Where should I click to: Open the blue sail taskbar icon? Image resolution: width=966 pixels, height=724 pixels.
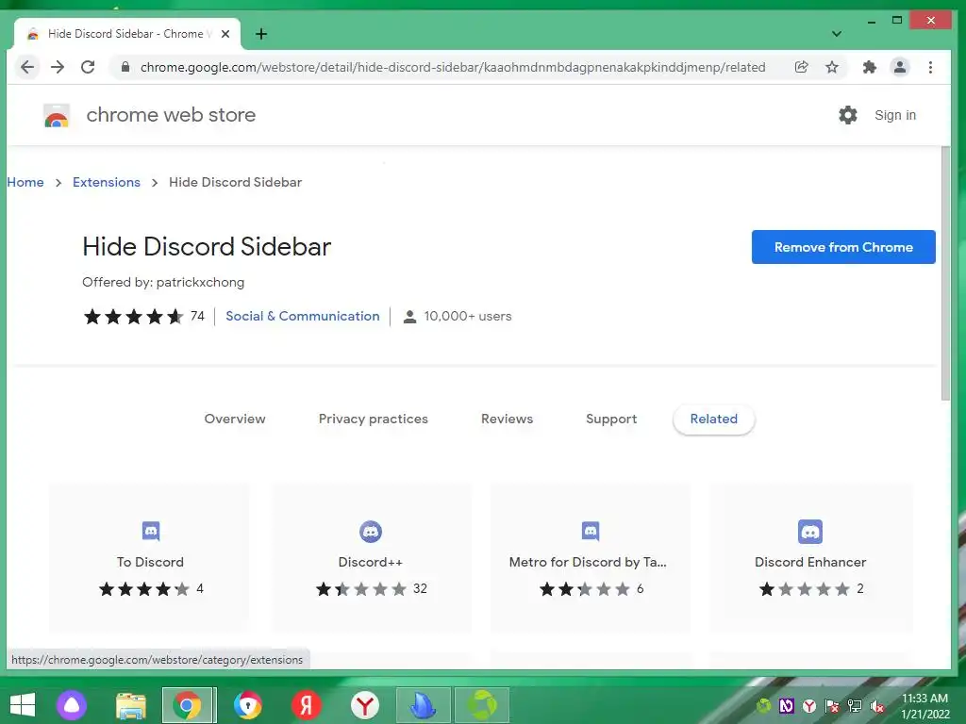(x=423, y=705)
